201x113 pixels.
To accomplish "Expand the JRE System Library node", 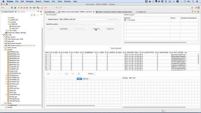I will point(4,46).
